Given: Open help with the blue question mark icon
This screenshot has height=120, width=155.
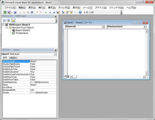Looking at the screenshot, I should coord(80,12).
